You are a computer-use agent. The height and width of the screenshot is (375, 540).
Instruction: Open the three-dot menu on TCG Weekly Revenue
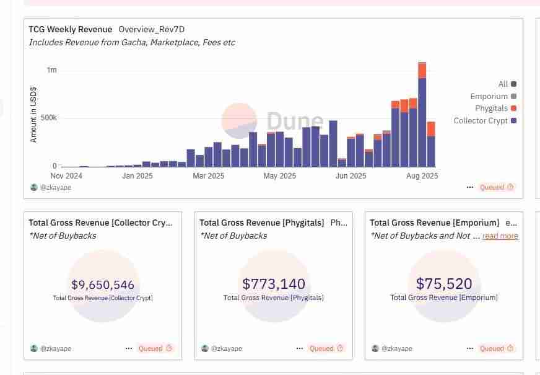click(470, 187)
